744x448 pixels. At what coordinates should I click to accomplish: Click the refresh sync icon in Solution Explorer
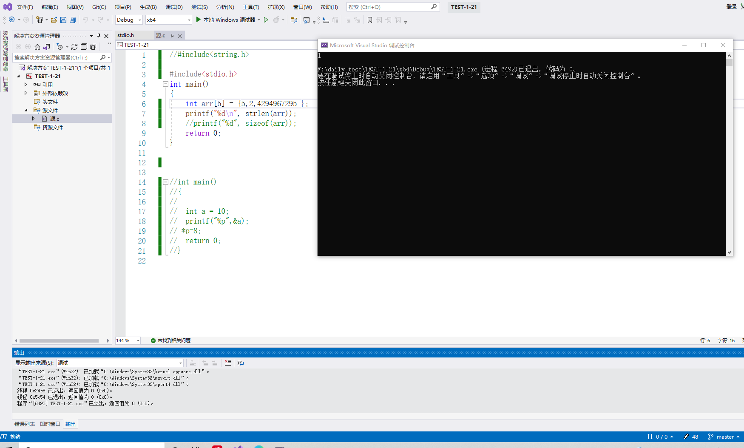pos(74,47)
